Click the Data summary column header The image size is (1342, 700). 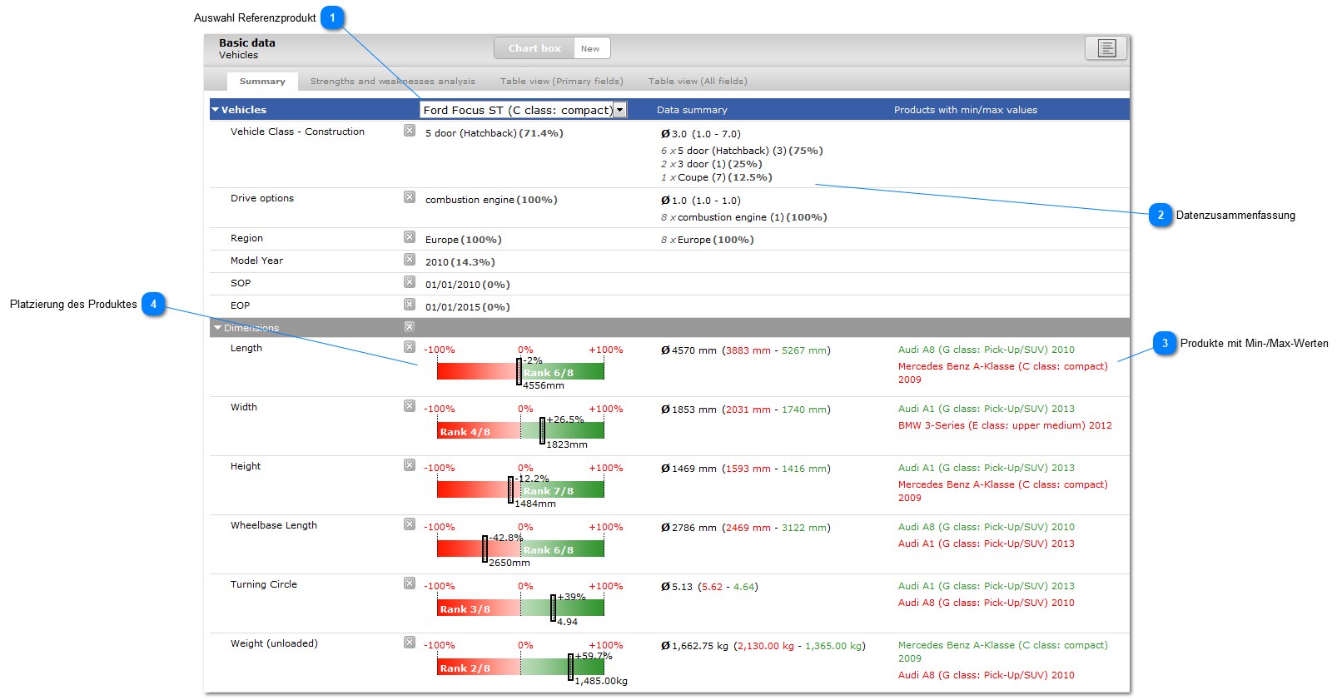tap(692, 110)
